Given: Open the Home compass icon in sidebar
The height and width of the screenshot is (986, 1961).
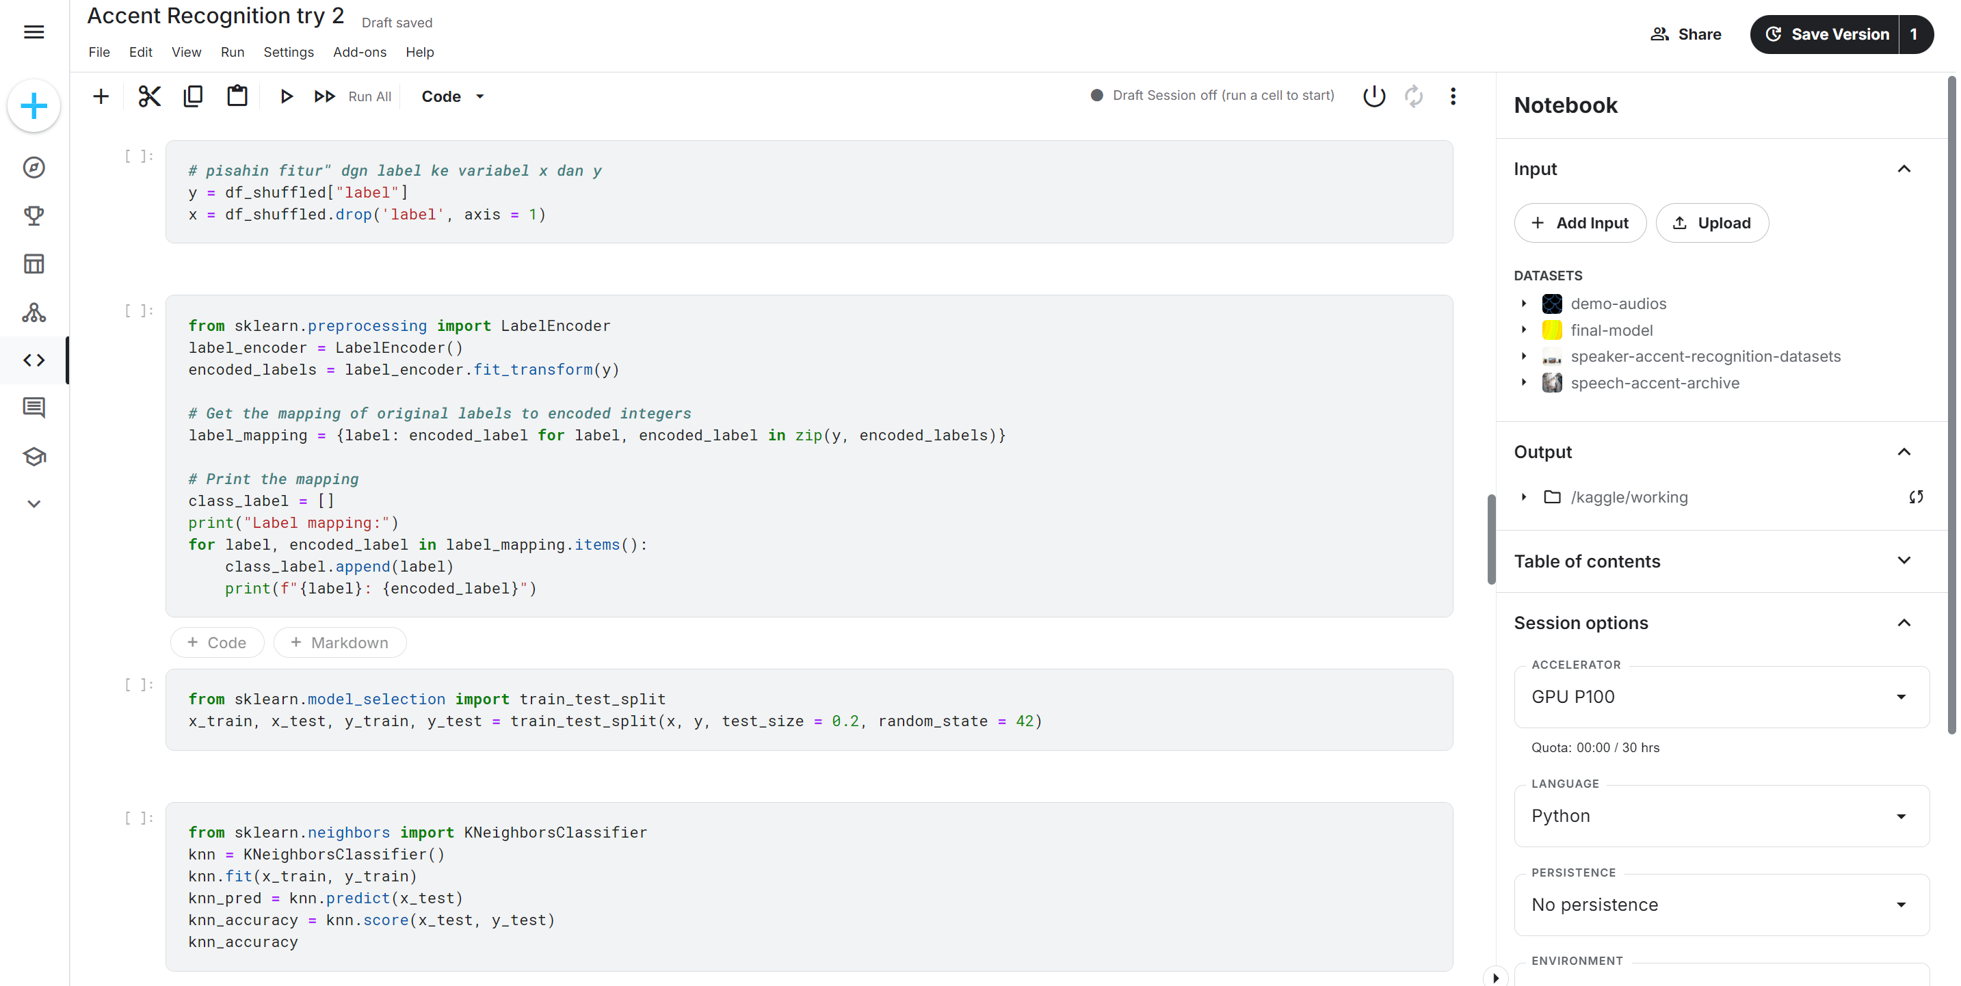Looking at the screenshot, I should [x=34, y=168].
